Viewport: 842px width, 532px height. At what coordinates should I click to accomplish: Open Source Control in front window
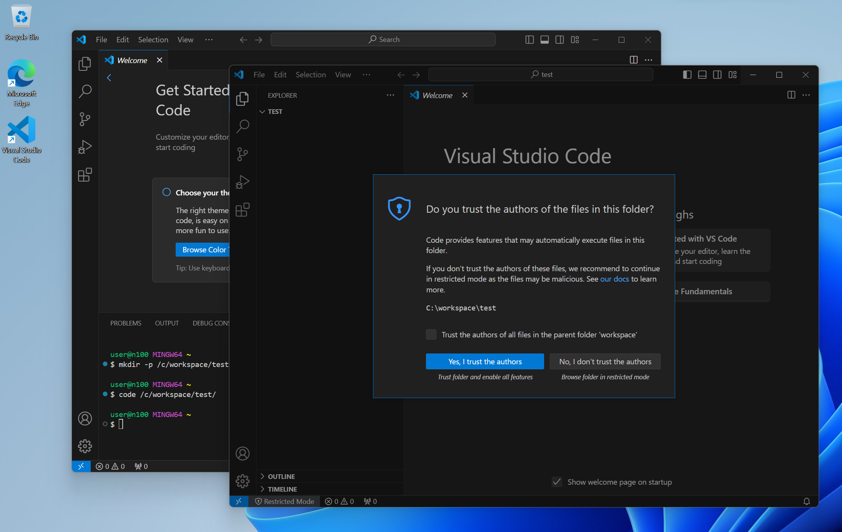coord(243,154)
